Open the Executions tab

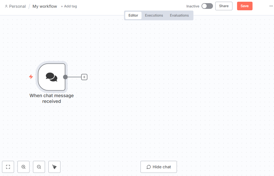pos(154,15)
